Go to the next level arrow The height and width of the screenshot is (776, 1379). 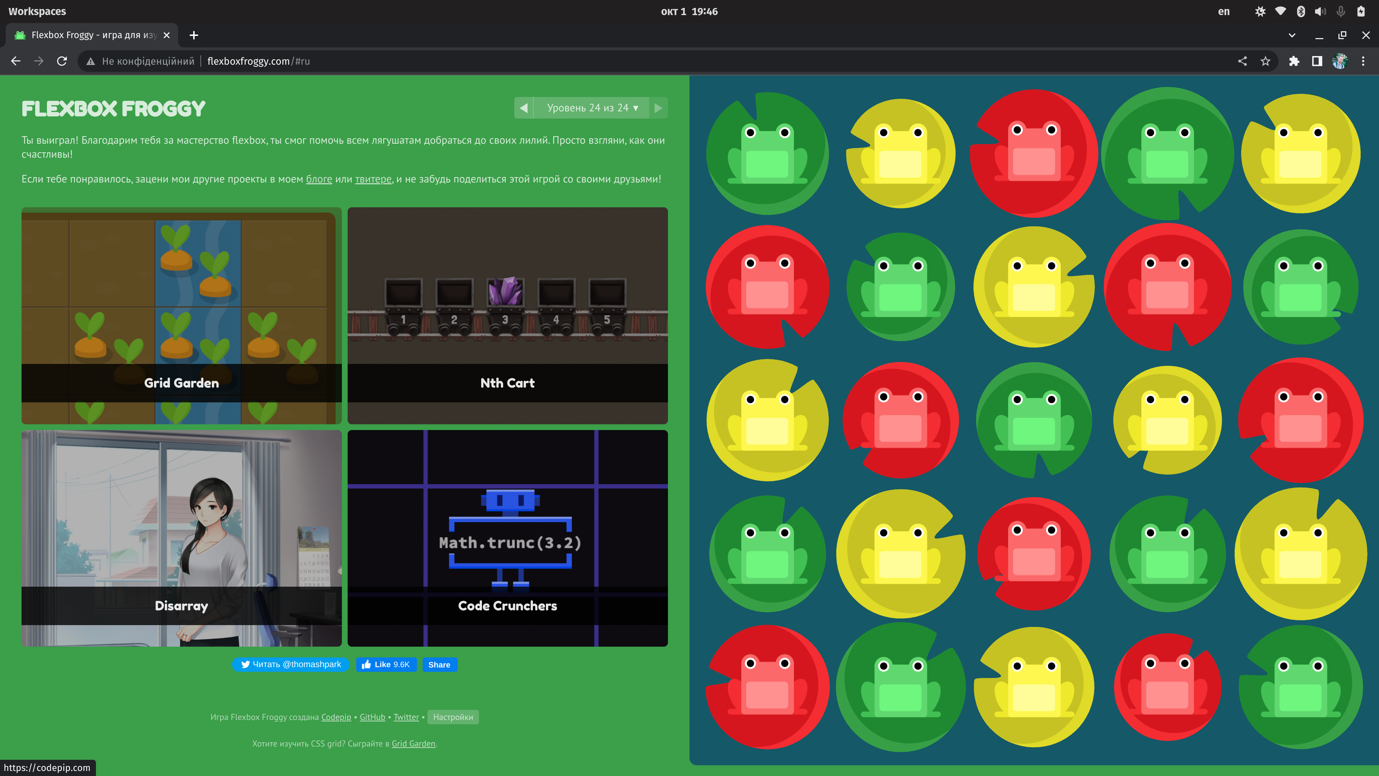tap(659, 108)
